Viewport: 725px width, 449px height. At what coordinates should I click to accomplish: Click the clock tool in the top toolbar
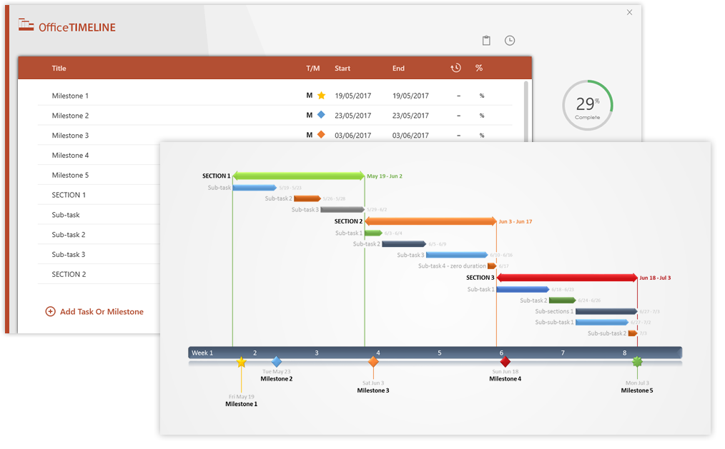pos(509,41)
